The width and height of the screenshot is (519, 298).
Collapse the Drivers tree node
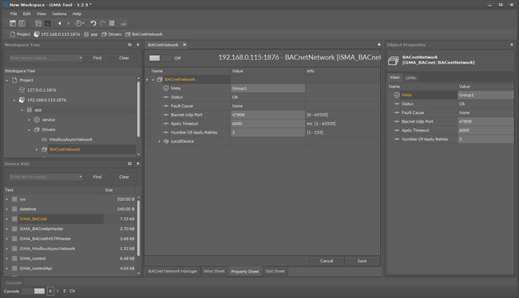(x=29, y=130)
